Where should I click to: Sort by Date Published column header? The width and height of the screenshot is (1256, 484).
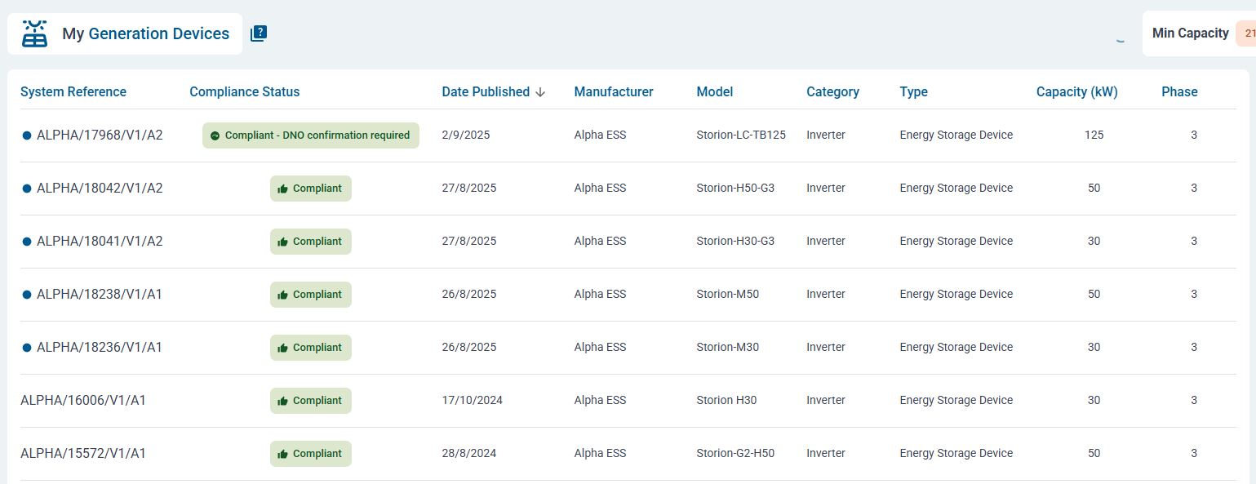pyautogui.click(x=486, y=91)
